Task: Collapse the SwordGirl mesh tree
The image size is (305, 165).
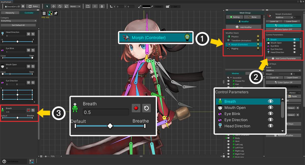Action: click(231, 78)
